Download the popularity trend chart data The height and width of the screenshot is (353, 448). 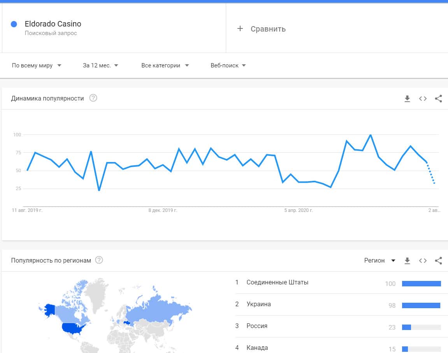tap(407, 99)
